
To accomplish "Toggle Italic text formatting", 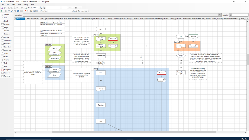I will point(73,8).
